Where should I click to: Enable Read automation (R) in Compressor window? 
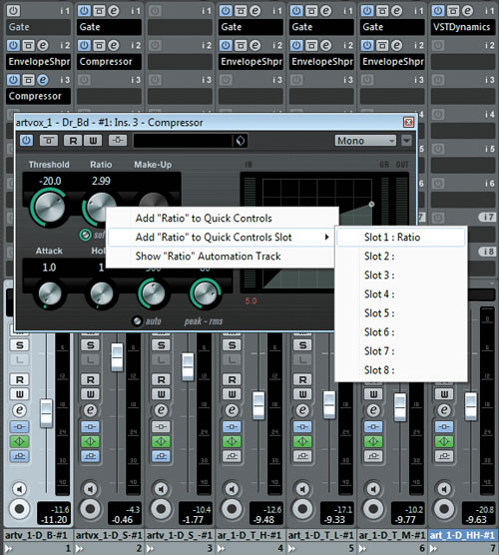73,141
